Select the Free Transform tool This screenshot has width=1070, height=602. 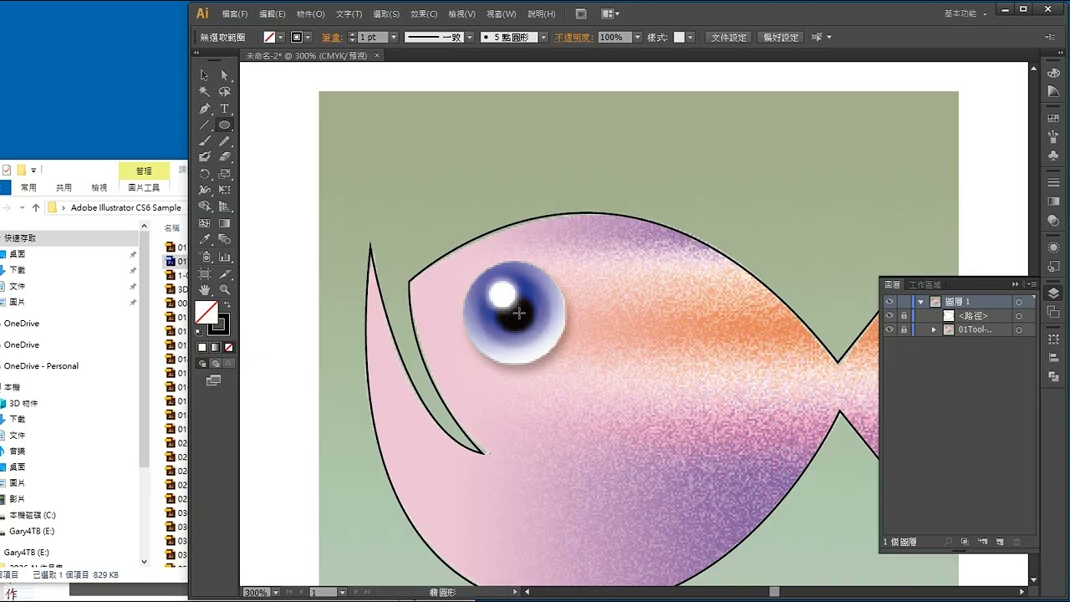coord(225,190)
